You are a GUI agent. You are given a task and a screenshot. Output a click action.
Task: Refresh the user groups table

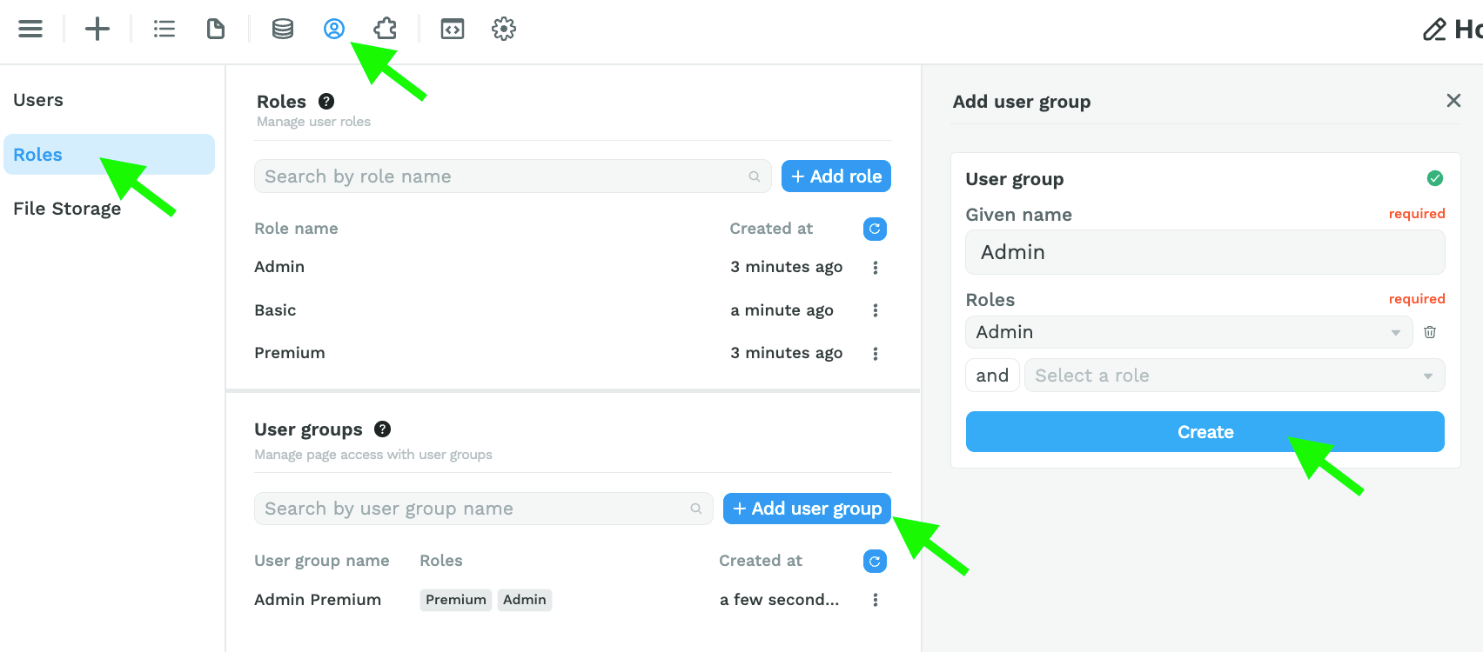(875, 562)
